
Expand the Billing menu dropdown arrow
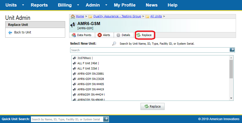[78, 5]
